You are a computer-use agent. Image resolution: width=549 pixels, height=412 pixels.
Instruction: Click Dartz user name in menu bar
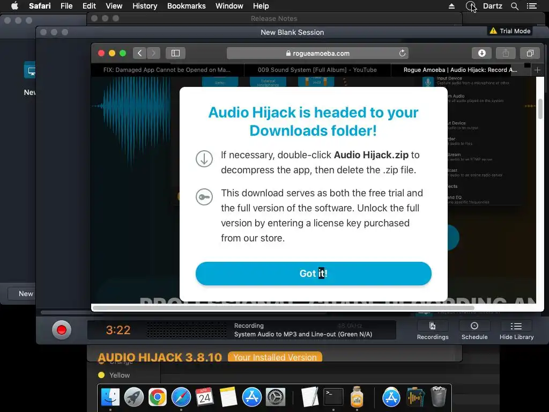492,6
